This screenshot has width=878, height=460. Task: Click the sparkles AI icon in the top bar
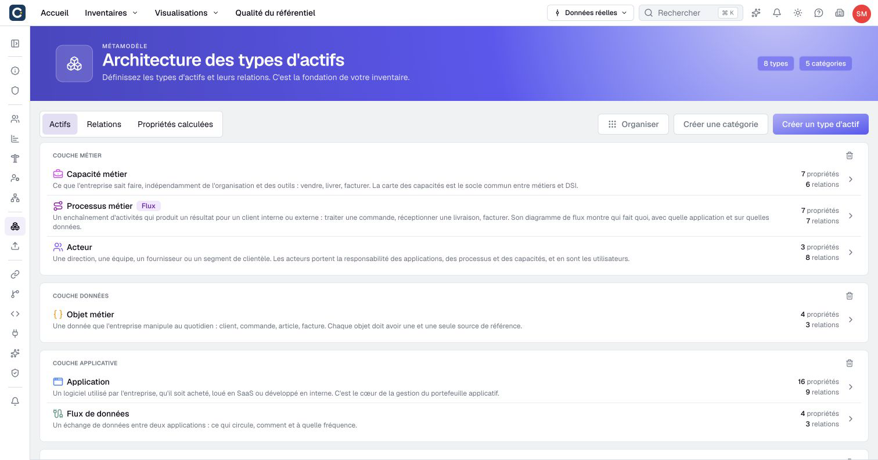click(x=756, y=13)
